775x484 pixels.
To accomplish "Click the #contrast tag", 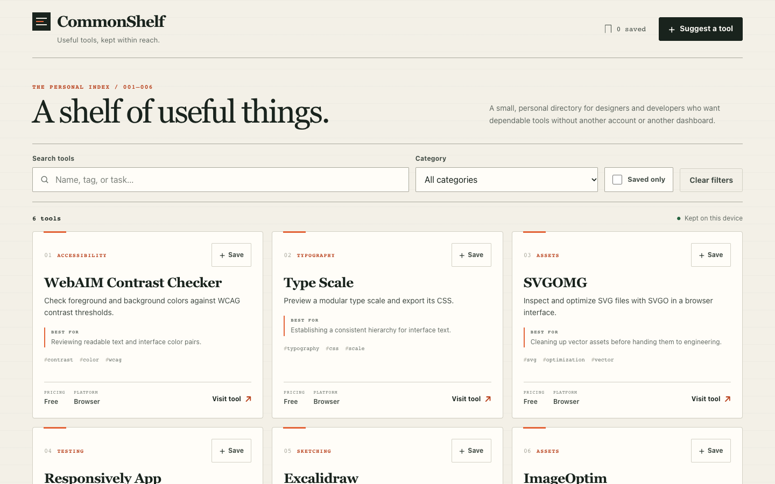I will point(59,360).
